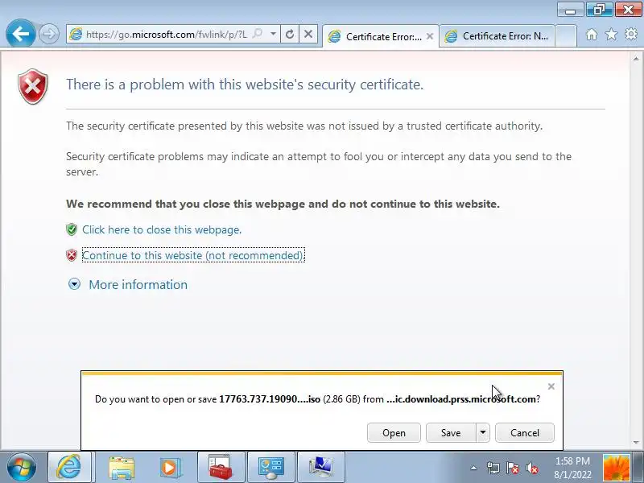Click the page scrollbar down arrow
Viewport: 644px width, 483px height.
click(x=636, y=443)
